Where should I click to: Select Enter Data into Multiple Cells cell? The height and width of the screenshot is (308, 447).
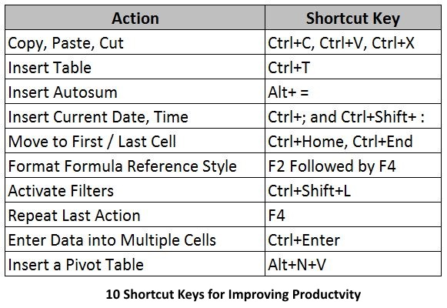[x=135, y=239]
